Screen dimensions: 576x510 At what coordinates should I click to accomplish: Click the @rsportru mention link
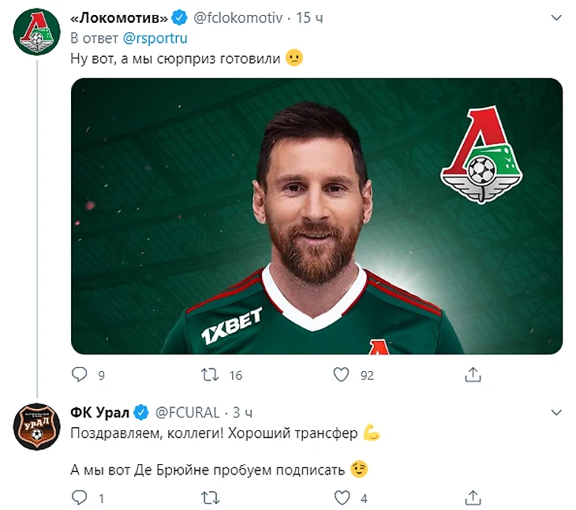(155, 37)
